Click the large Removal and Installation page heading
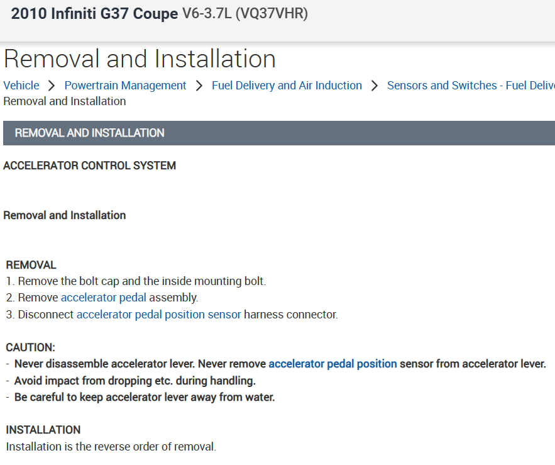The width and height of the screenshot is (555, 465). coord(140,59)
